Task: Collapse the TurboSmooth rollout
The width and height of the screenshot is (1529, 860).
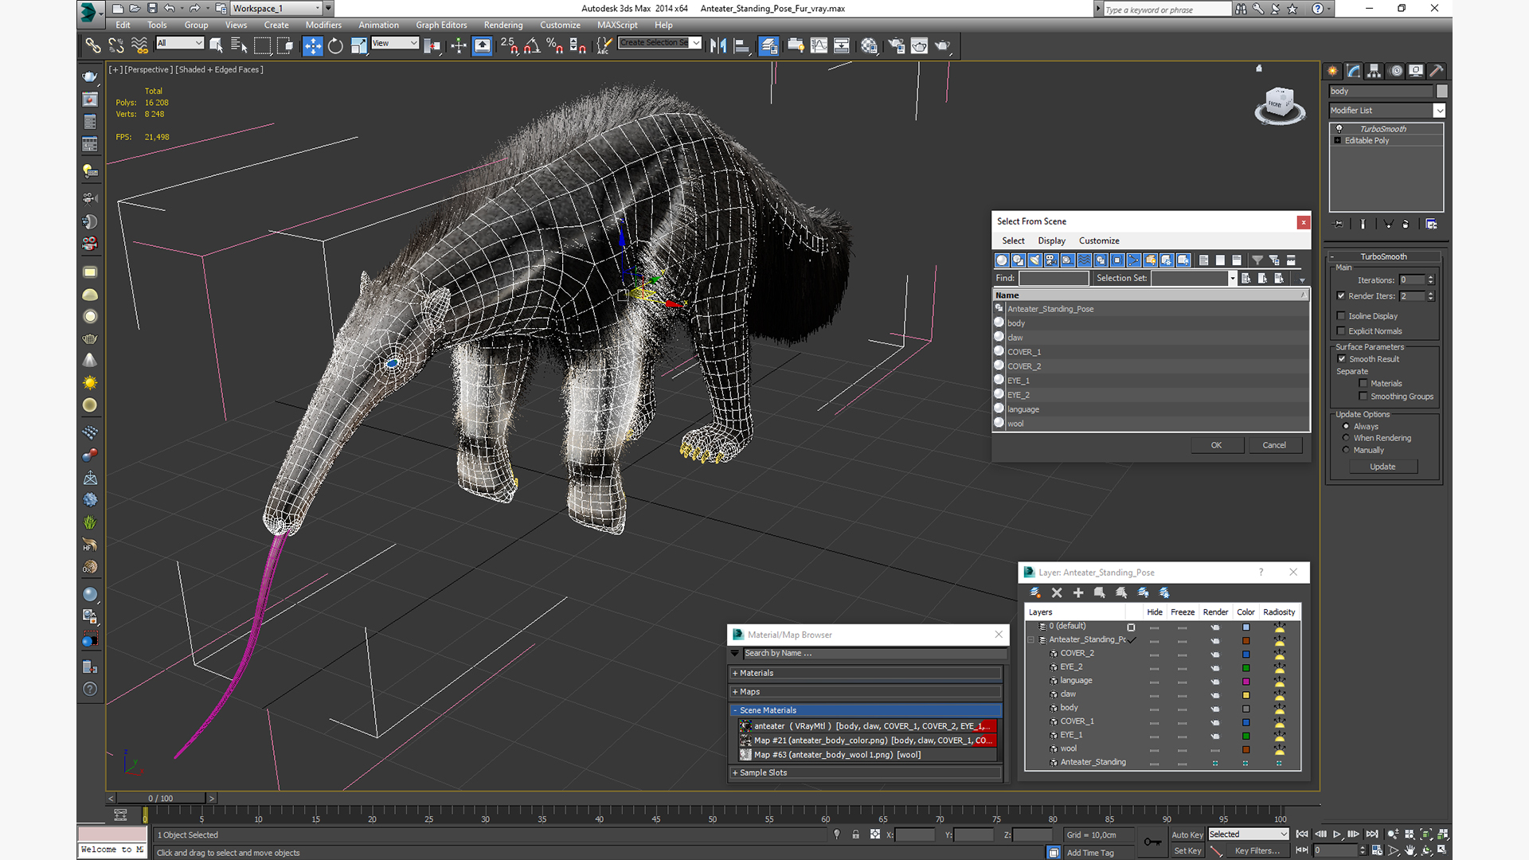Action: tap(1384, 257)
